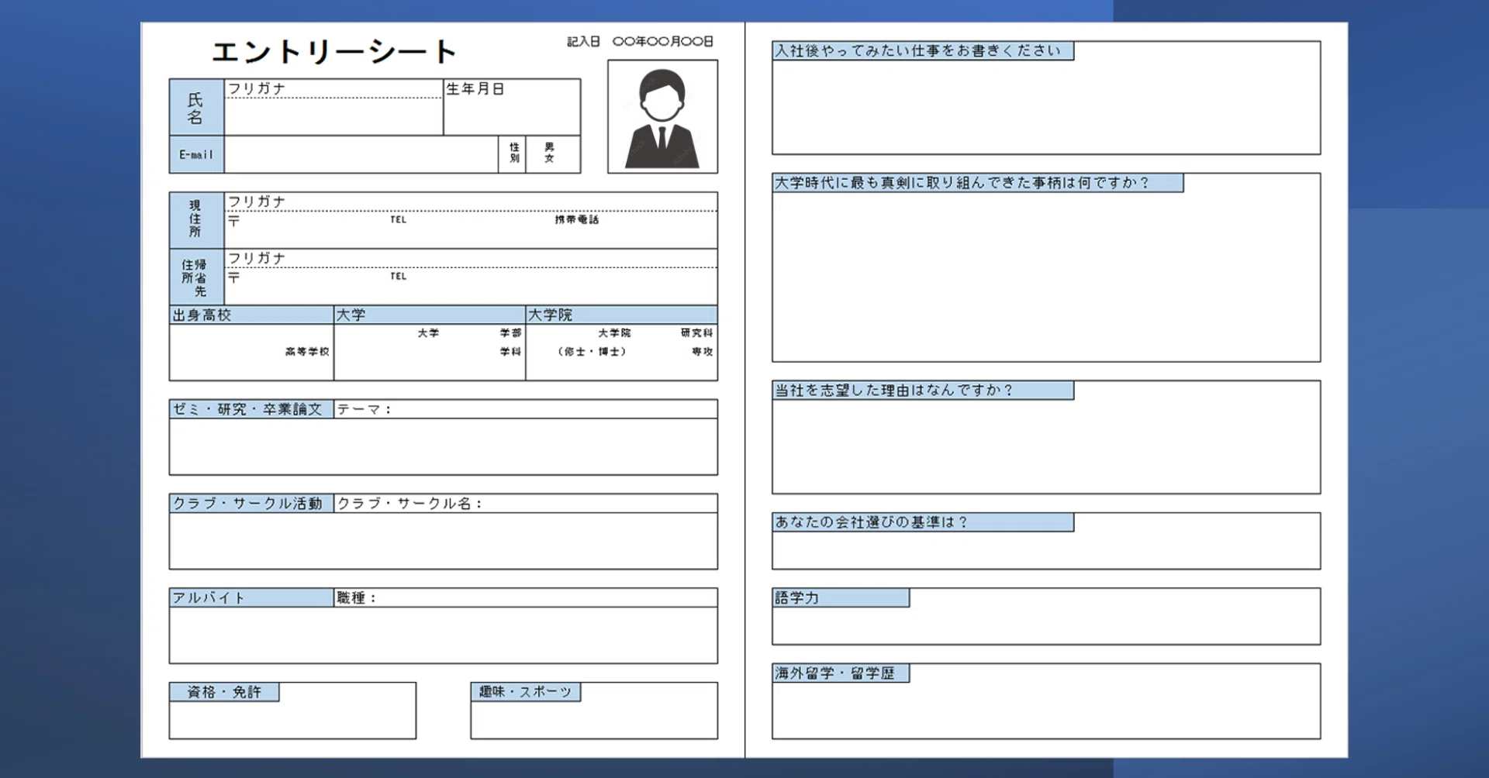Image resolution: width=1489 pixels, height=778 pixels.
Task: Click the applicant photo silhouette icon
Action: click(x=662, y=117)
